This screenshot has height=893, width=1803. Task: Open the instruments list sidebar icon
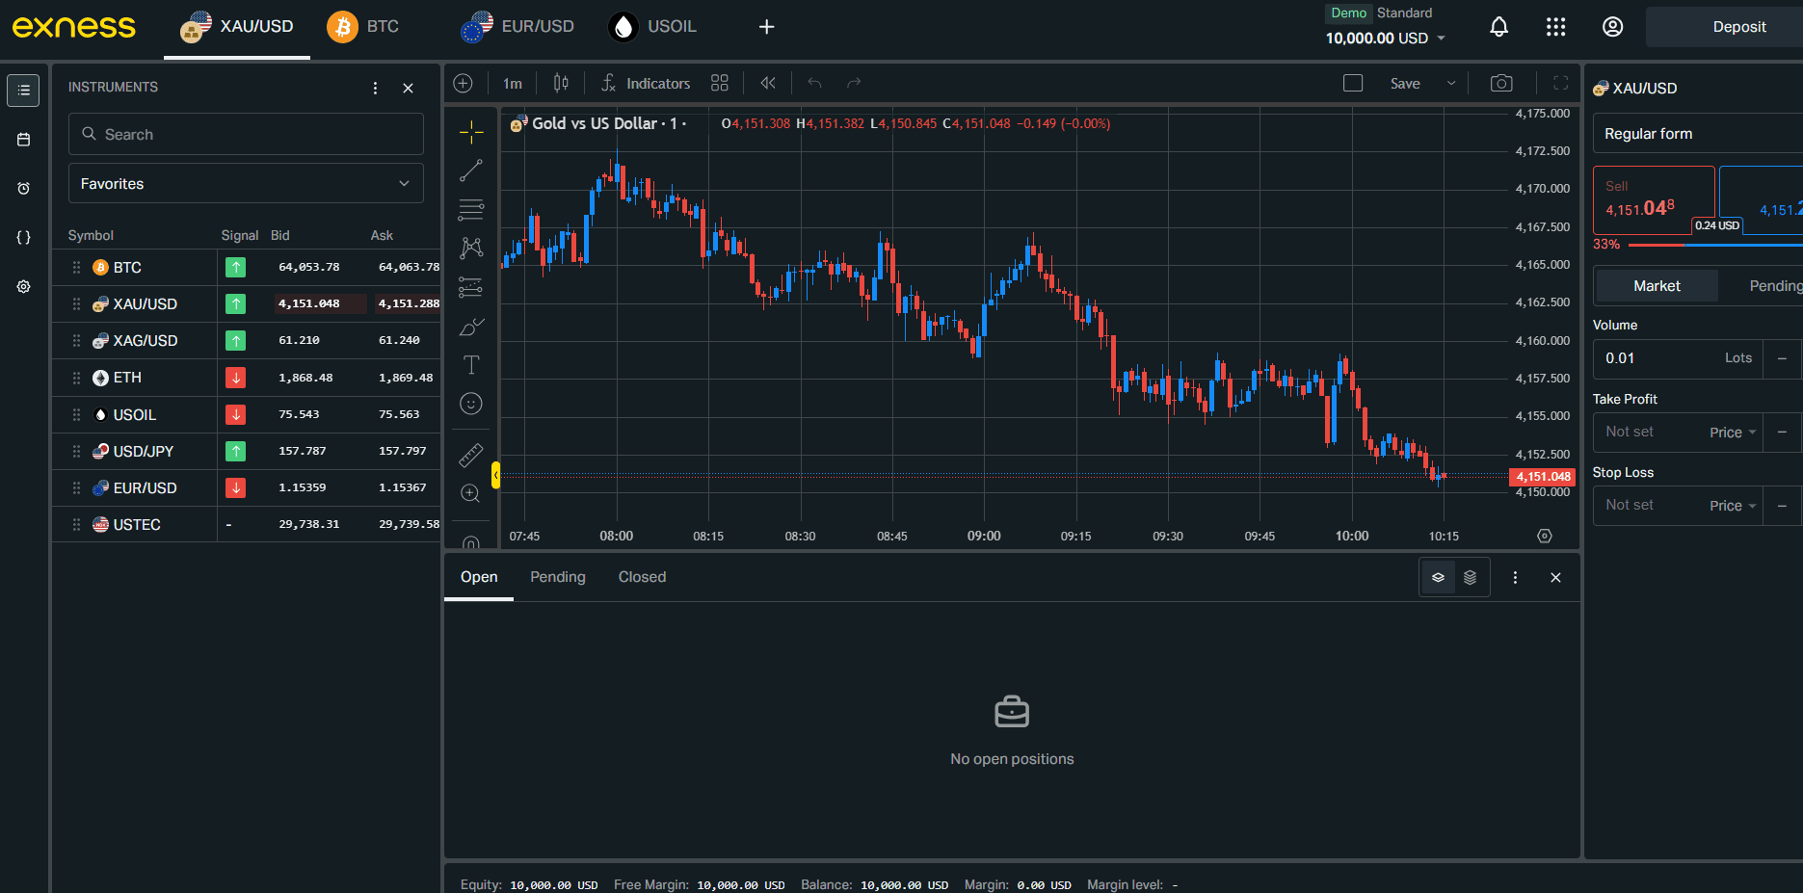(23, 91)
